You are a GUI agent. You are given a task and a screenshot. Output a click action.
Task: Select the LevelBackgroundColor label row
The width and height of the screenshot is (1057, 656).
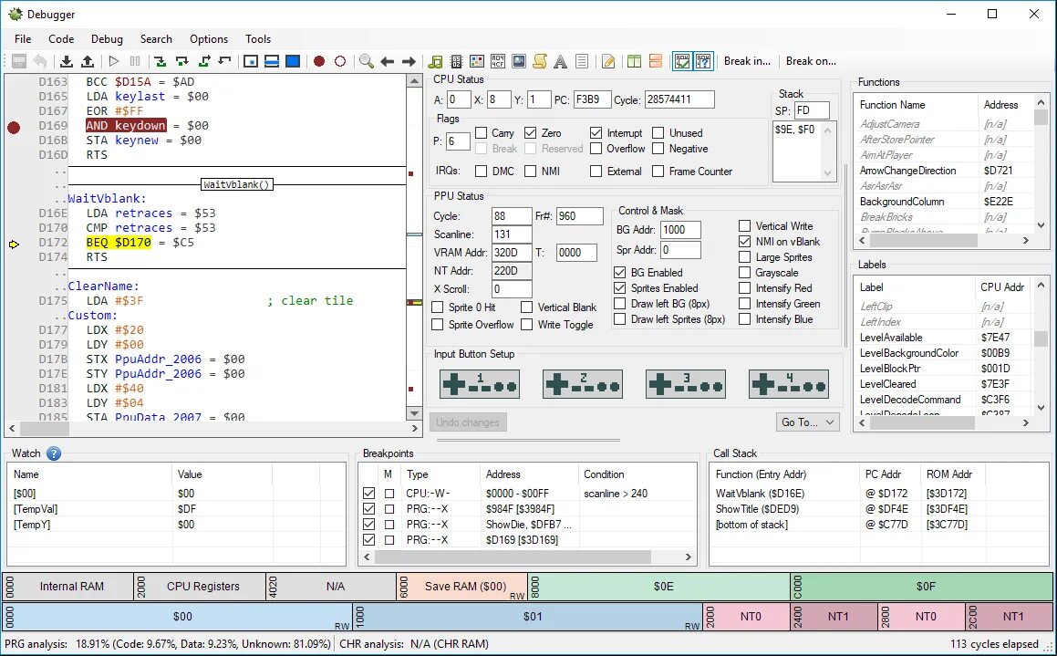tap(944, 353)
